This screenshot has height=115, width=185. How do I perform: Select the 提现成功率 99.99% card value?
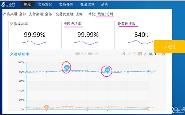tap(88, 35)
